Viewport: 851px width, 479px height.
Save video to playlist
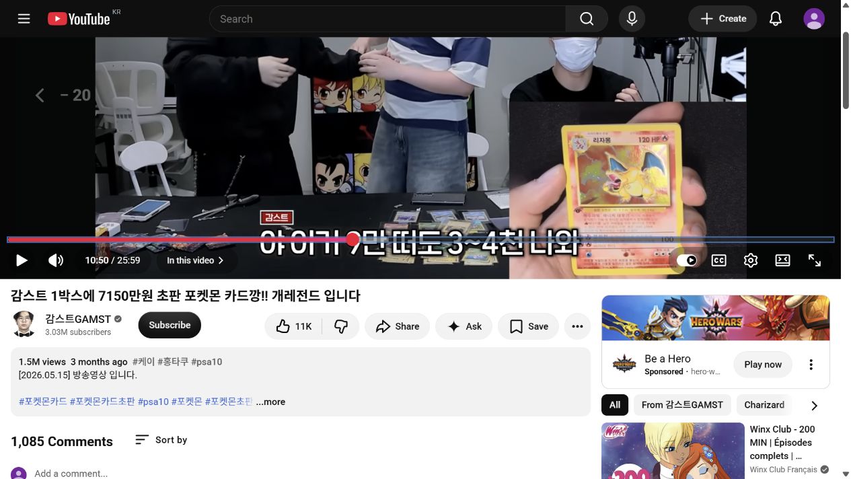pos(528,326)
